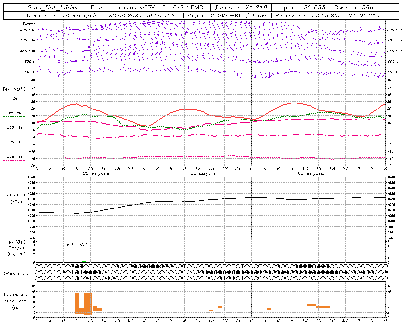404x323 pixels.
Task: Click the Прогноз на 120 часа(ов) header text
Action: tap(60, 15)
